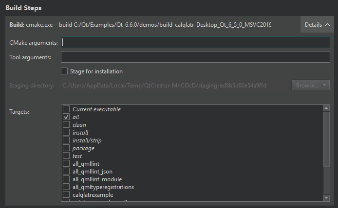
Task: Check the calqlatrexample target
Action: pyautogui.click(x=66, y=195)
